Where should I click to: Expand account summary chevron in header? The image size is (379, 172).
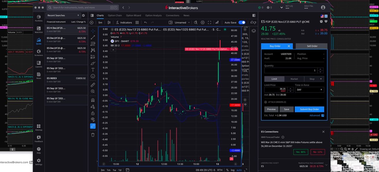pyautogui.click(x=282, y=7)
